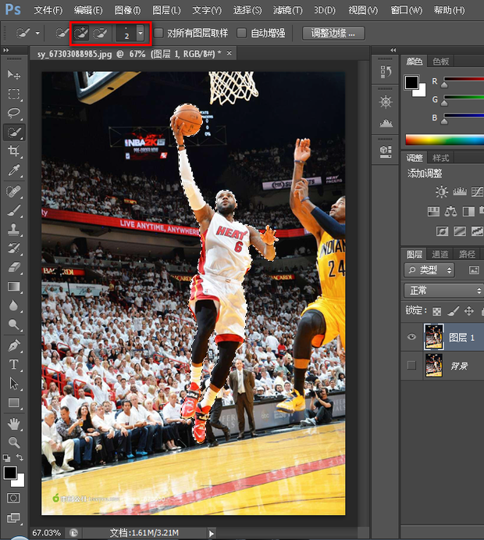This screenshot has width=484, height=540.
Task: Select the History Brush tool
Action: click(14, 248)
